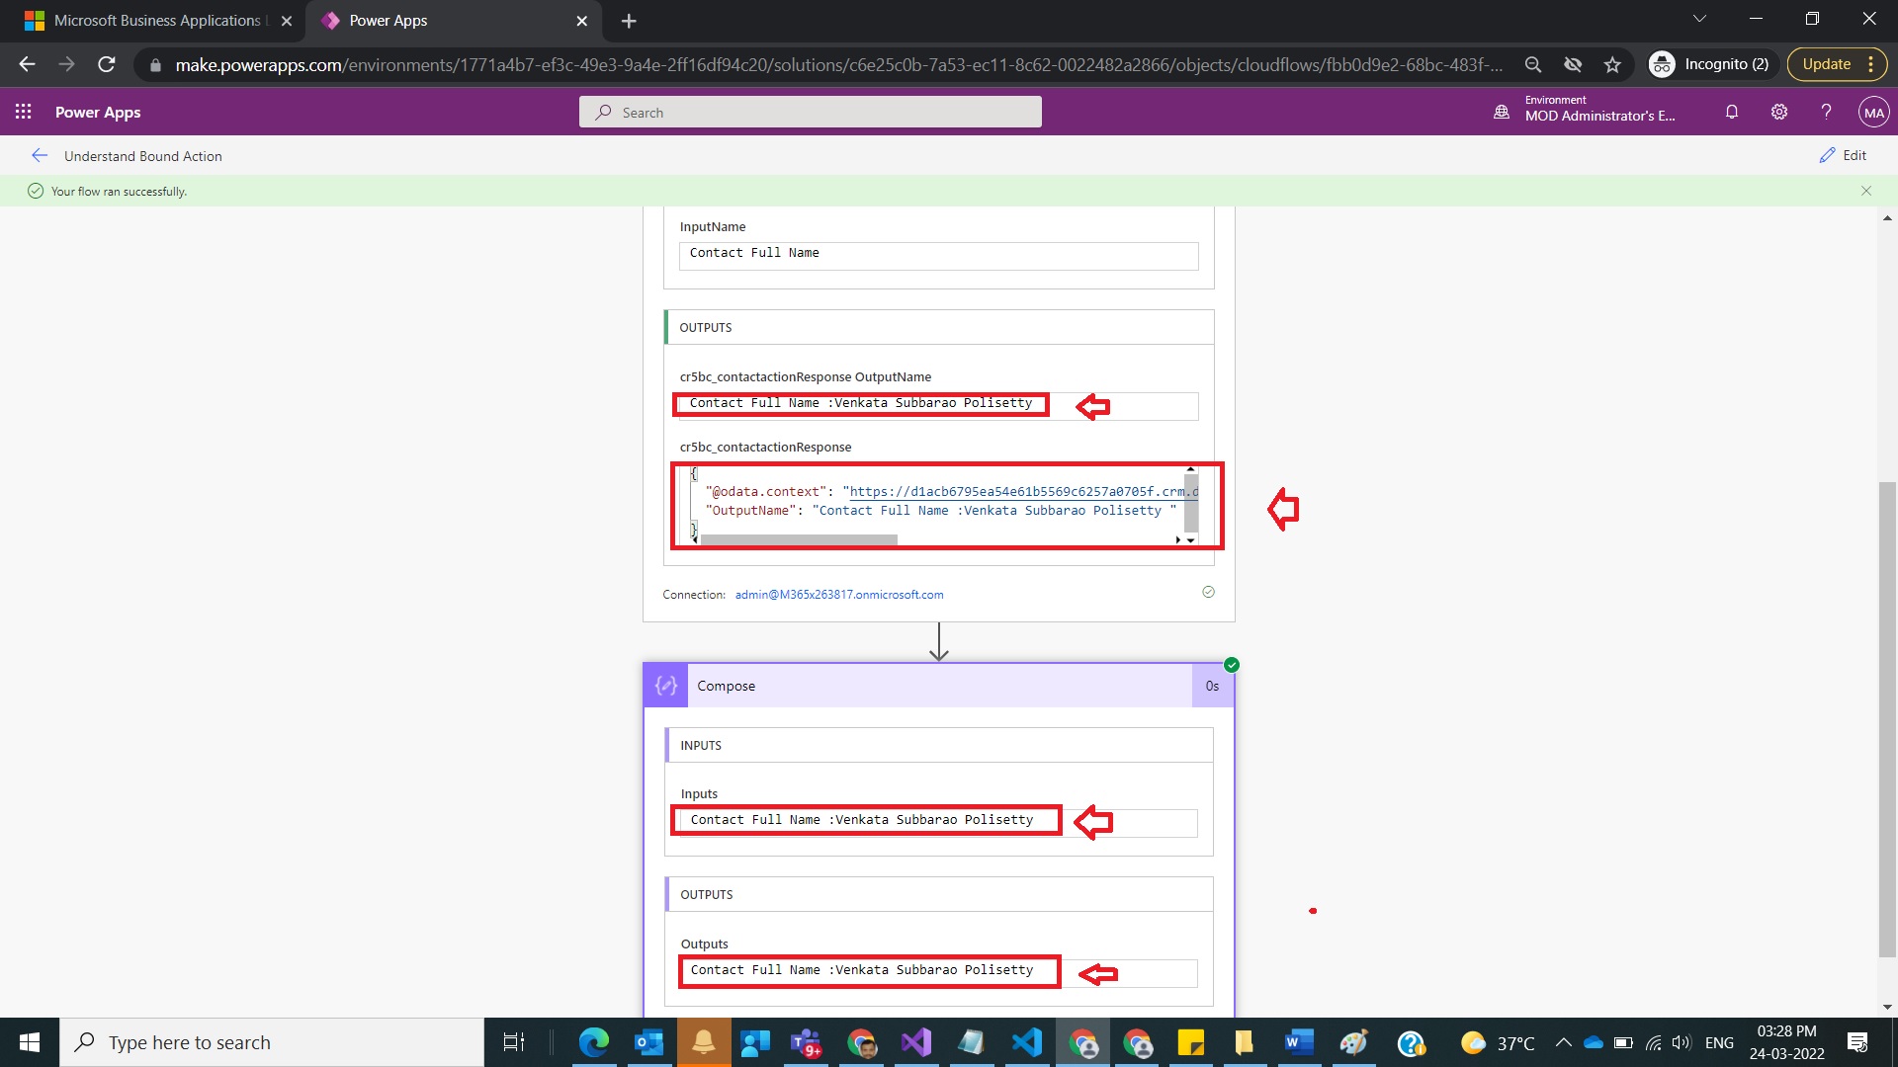Bookmark page with the star icon
Image resolution: width=1898 pixels, height=1067 pixels.
coord(1612,64)
